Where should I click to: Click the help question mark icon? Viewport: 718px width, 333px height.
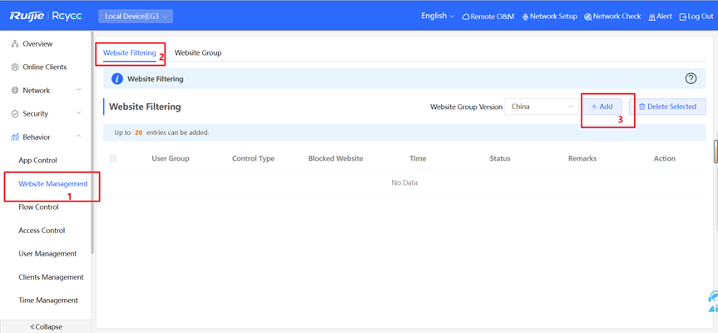point(691,79)
